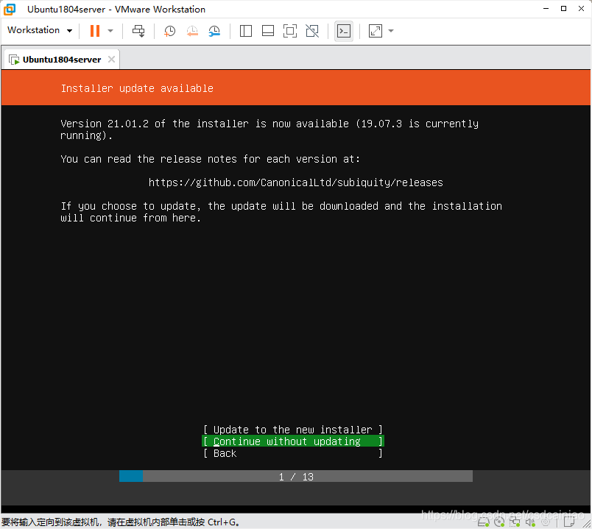Toggle the library sidebar panel
Viewport: 592px width, 529px height.
[246, 31]
